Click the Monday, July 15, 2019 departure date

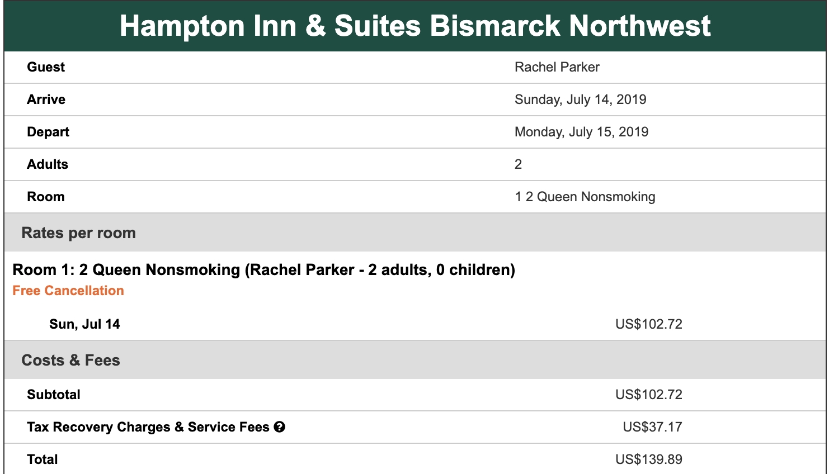(581, 132)
